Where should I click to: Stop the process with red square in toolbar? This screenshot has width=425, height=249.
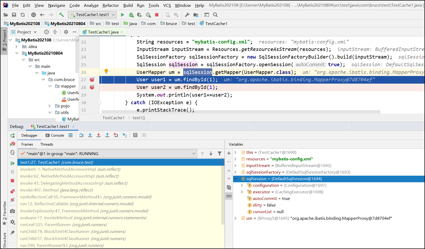(x=157, y=15)
